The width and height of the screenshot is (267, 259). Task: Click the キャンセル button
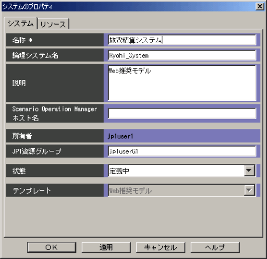161,248
